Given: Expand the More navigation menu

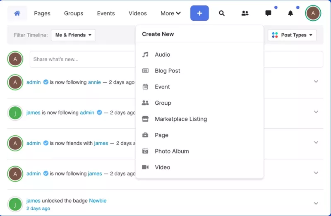Looking at the screenshot, I should pos(170,13).
